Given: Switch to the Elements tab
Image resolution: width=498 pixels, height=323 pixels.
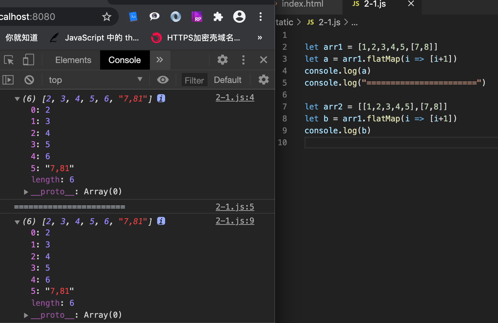Looking at the screenshot, I should click(x=73, y=60).
